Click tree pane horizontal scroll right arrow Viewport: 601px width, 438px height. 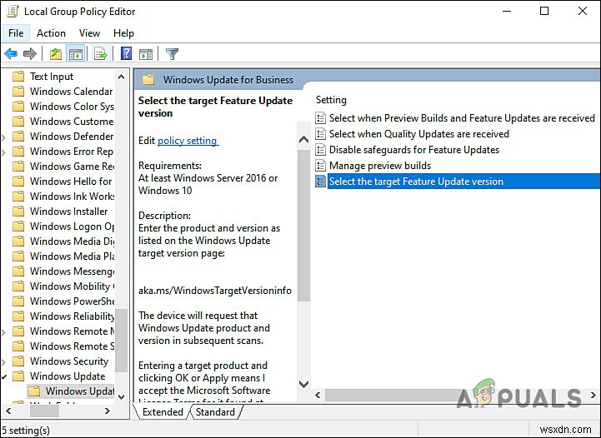(108, 411)
